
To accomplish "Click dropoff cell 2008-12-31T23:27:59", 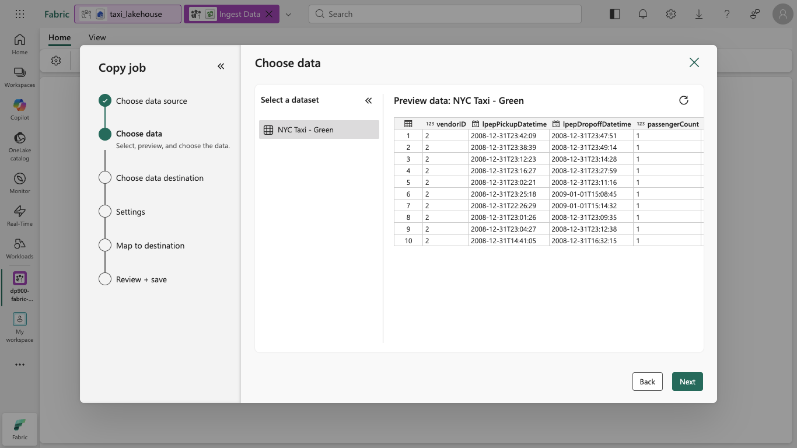I will click(x=591, y=170).
